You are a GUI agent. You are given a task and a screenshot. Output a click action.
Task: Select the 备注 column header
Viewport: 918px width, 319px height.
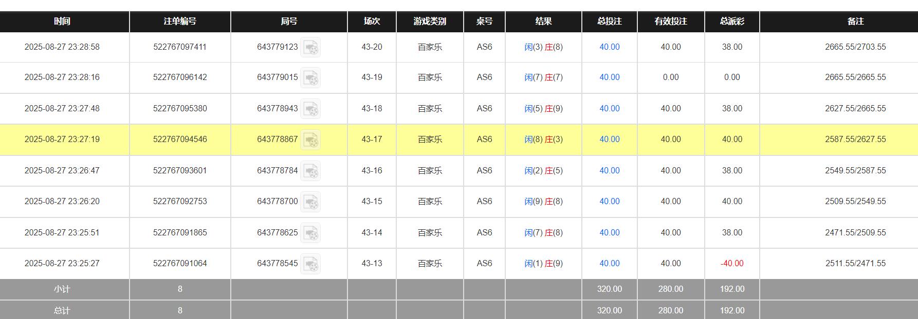click(855, 22)
